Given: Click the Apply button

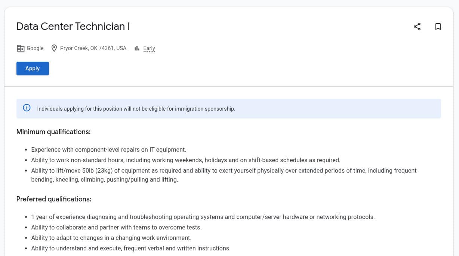Looking at the screenshot, I should click(33, 68).
